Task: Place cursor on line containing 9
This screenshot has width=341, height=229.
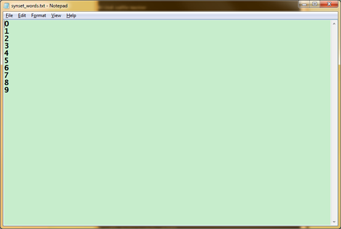Action: (x=7, y=90)
